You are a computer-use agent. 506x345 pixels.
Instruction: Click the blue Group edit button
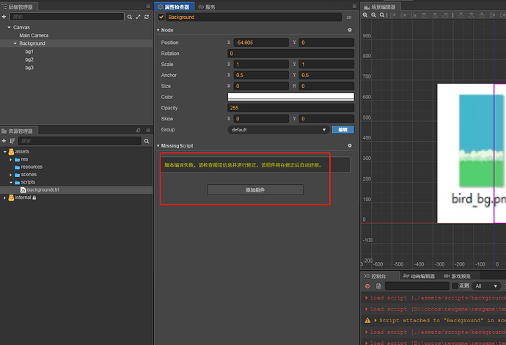coord(342,129)
